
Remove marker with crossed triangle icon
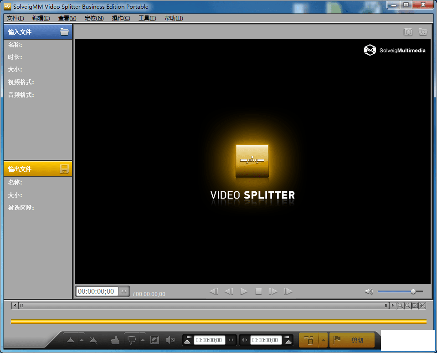[94, 340]
